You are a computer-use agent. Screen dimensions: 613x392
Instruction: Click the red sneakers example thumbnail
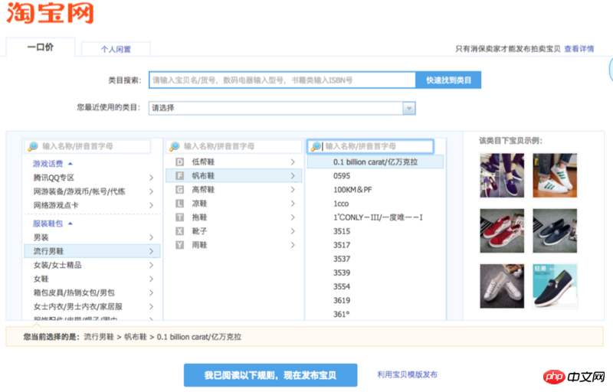coord(501,230)
